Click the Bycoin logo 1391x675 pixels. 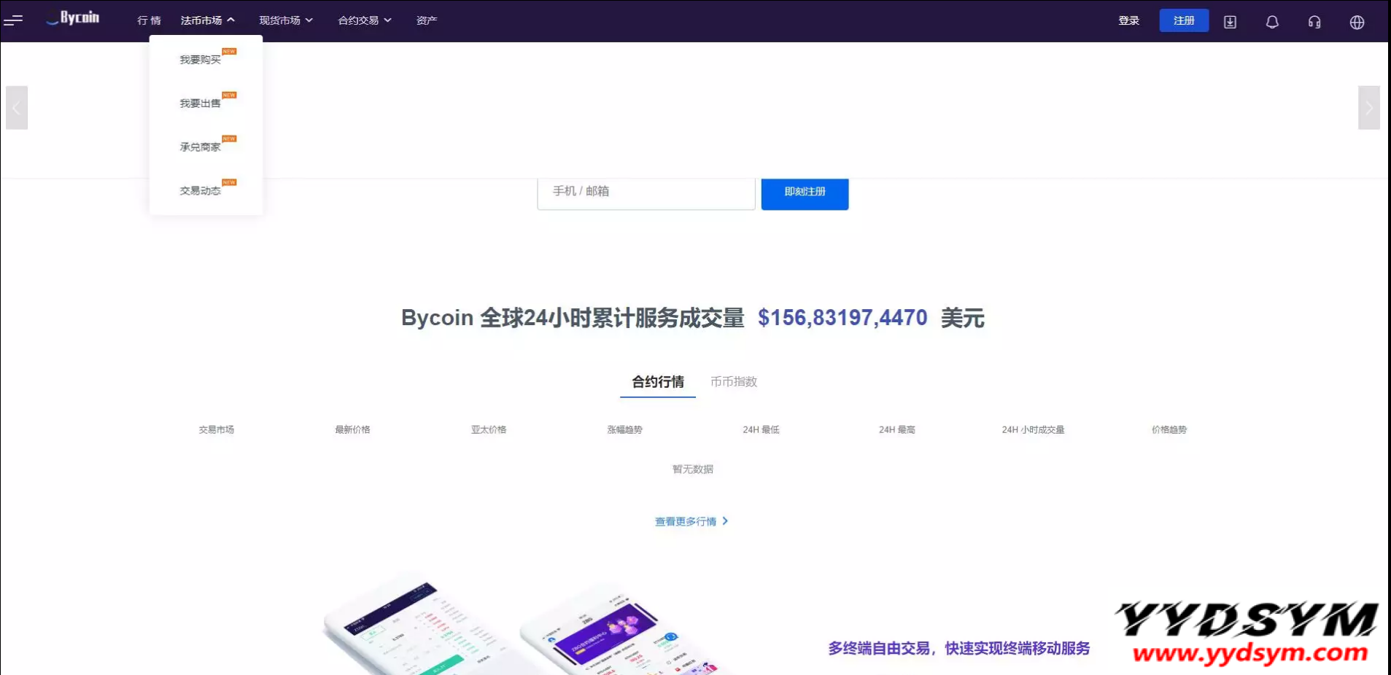[x=73, y=18]
